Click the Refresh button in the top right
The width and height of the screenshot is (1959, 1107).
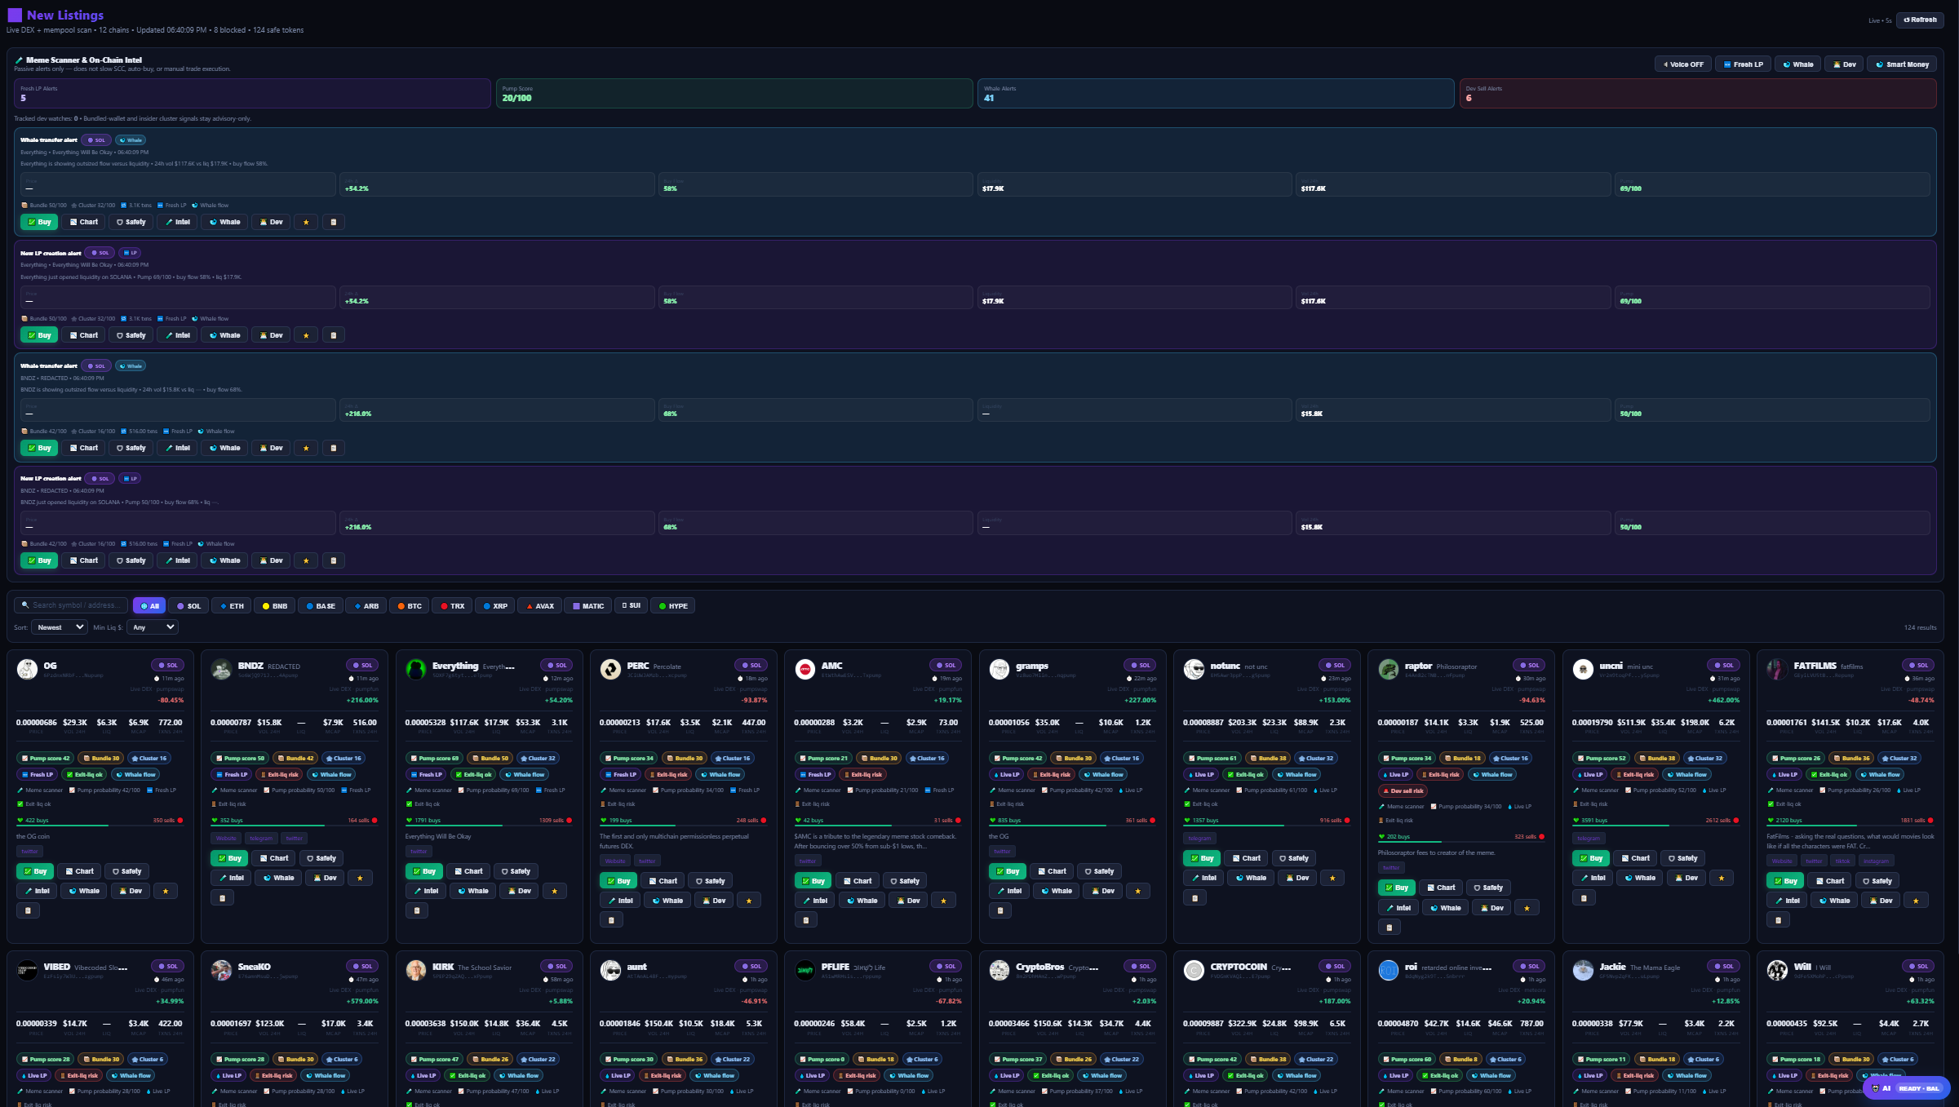[1919, 19]
